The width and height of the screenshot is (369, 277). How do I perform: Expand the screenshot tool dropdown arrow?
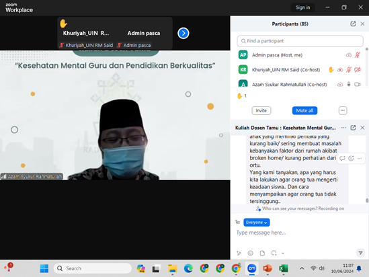(x=283, y=253)
